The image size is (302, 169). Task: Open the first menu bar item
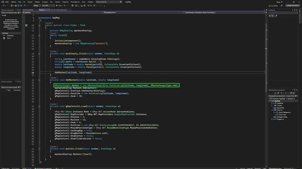(x=7, y=2)
